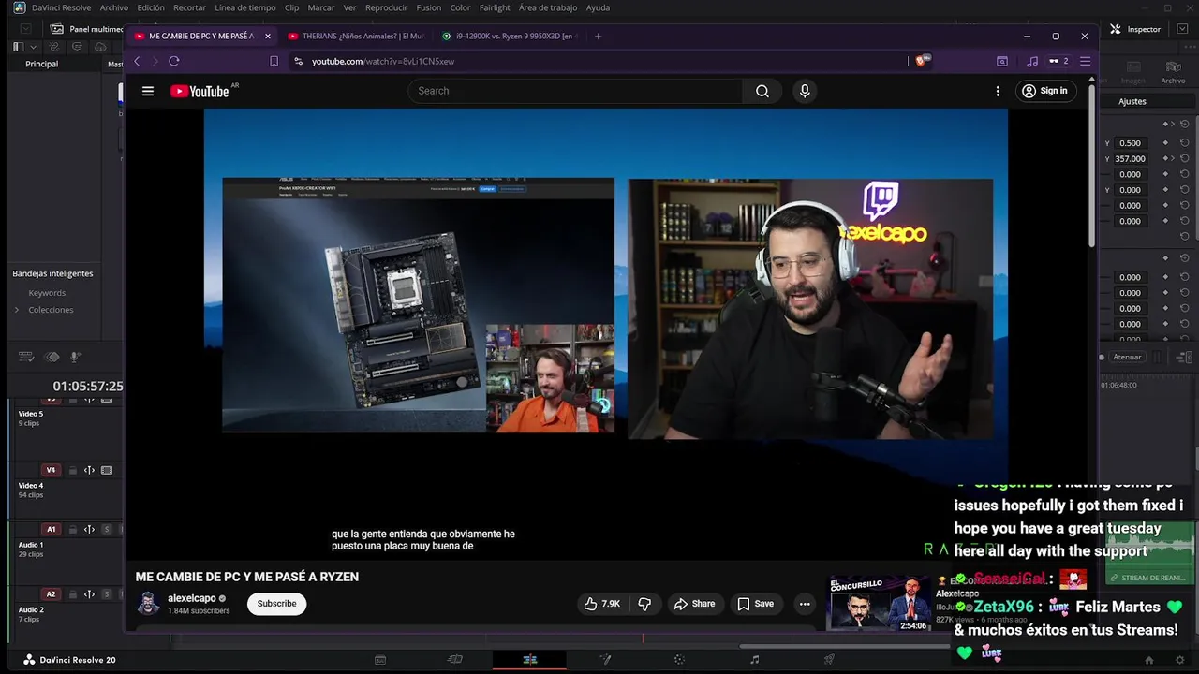Like the video with 7.9K likes
Screen dimensions: 1199x674
602,604
